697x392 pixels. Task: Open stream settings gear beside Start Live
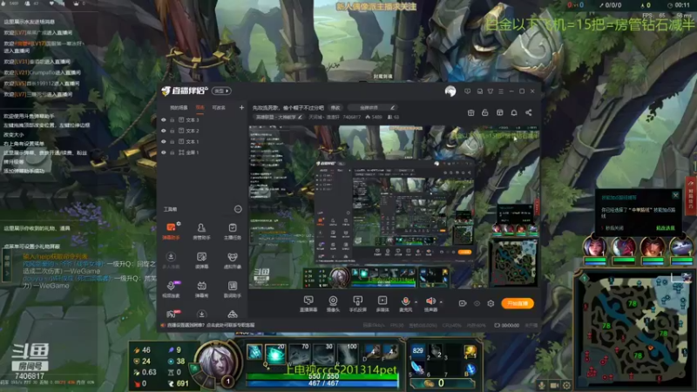click(491, 303)
